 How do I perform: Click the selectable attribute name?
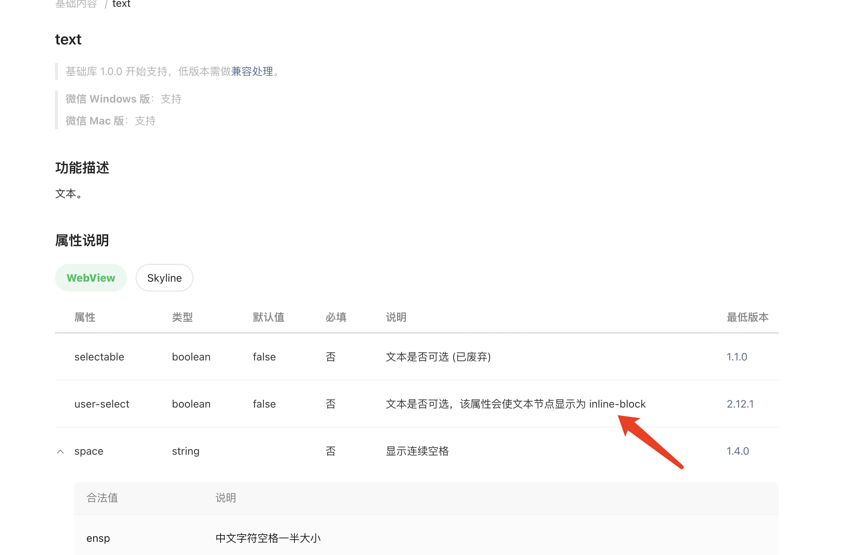(99, 357)
